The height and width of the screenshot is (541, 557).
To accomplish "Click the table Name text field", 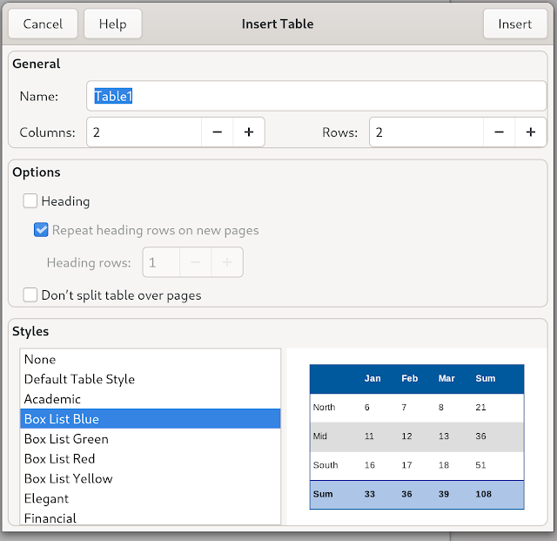I will click(x=317, y=97).
